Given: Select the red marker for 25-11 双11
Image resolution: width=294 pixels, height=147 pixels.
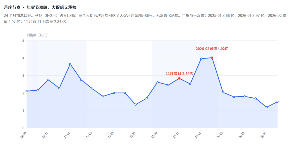Looking at the screenshot, I should 179,78.
